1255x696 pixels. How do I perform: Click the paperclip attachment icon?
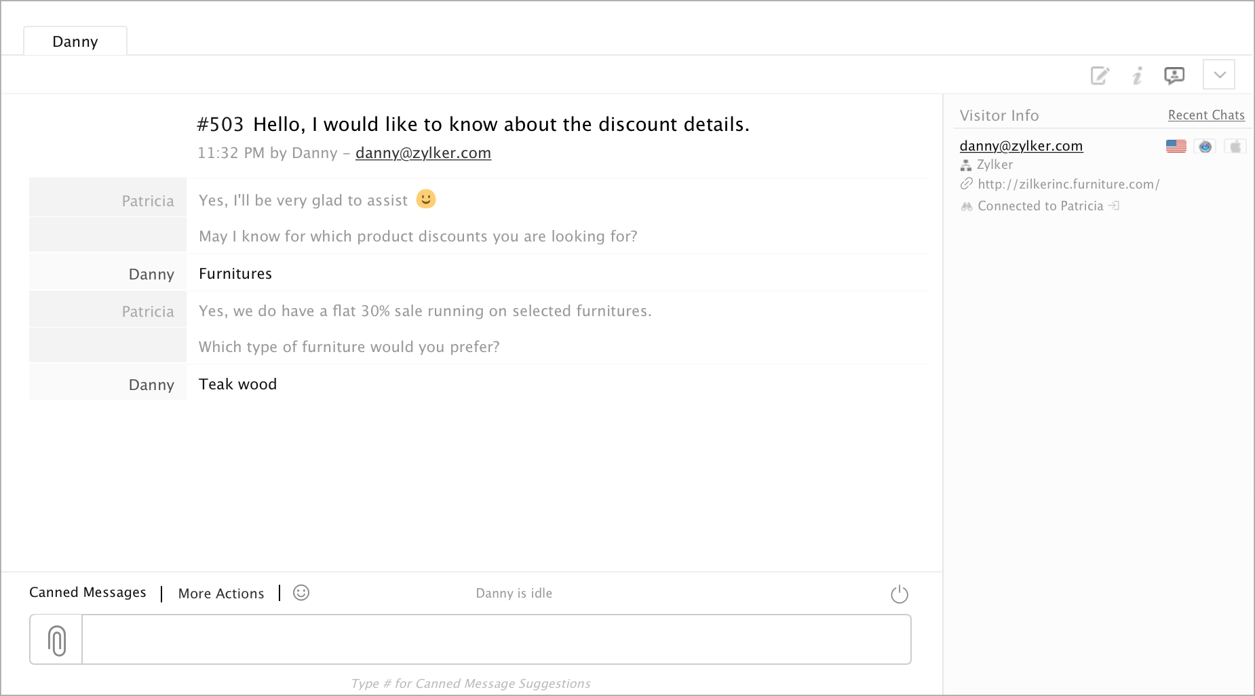click(x=57, y=640)
